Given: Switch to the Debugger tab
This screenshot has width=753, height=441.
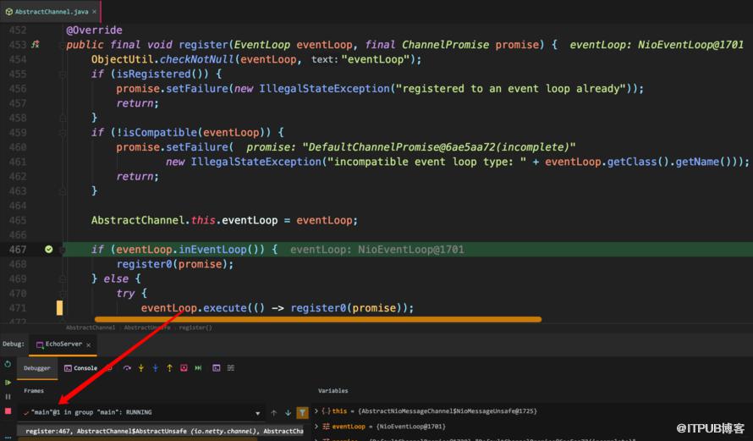Looking at the screenshot, I should [37, 368].
